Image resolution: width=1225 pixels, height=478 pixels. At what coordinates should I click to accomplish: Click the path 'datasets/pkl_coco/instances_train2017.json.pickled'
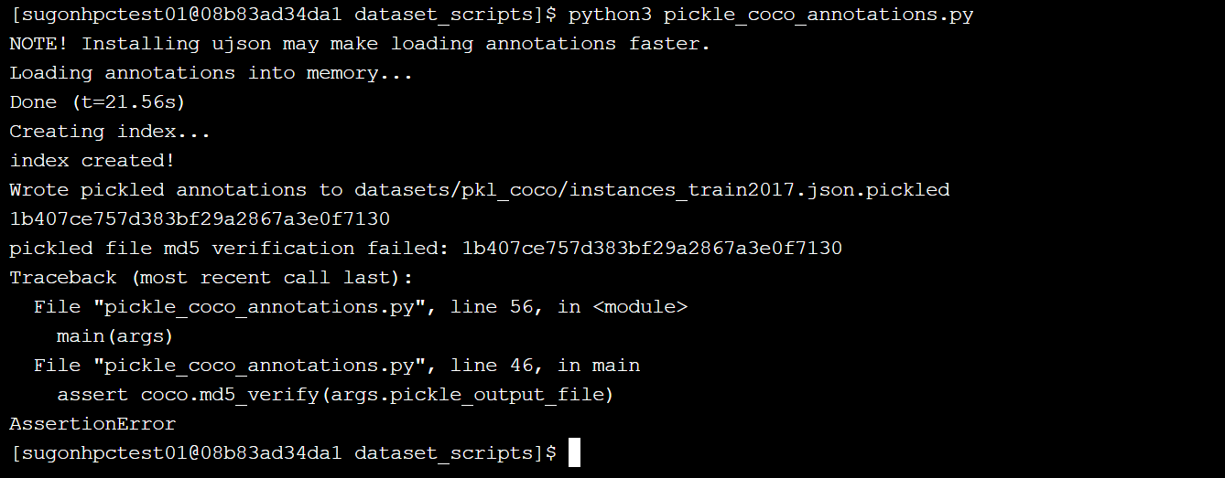(x=652, y=190)
